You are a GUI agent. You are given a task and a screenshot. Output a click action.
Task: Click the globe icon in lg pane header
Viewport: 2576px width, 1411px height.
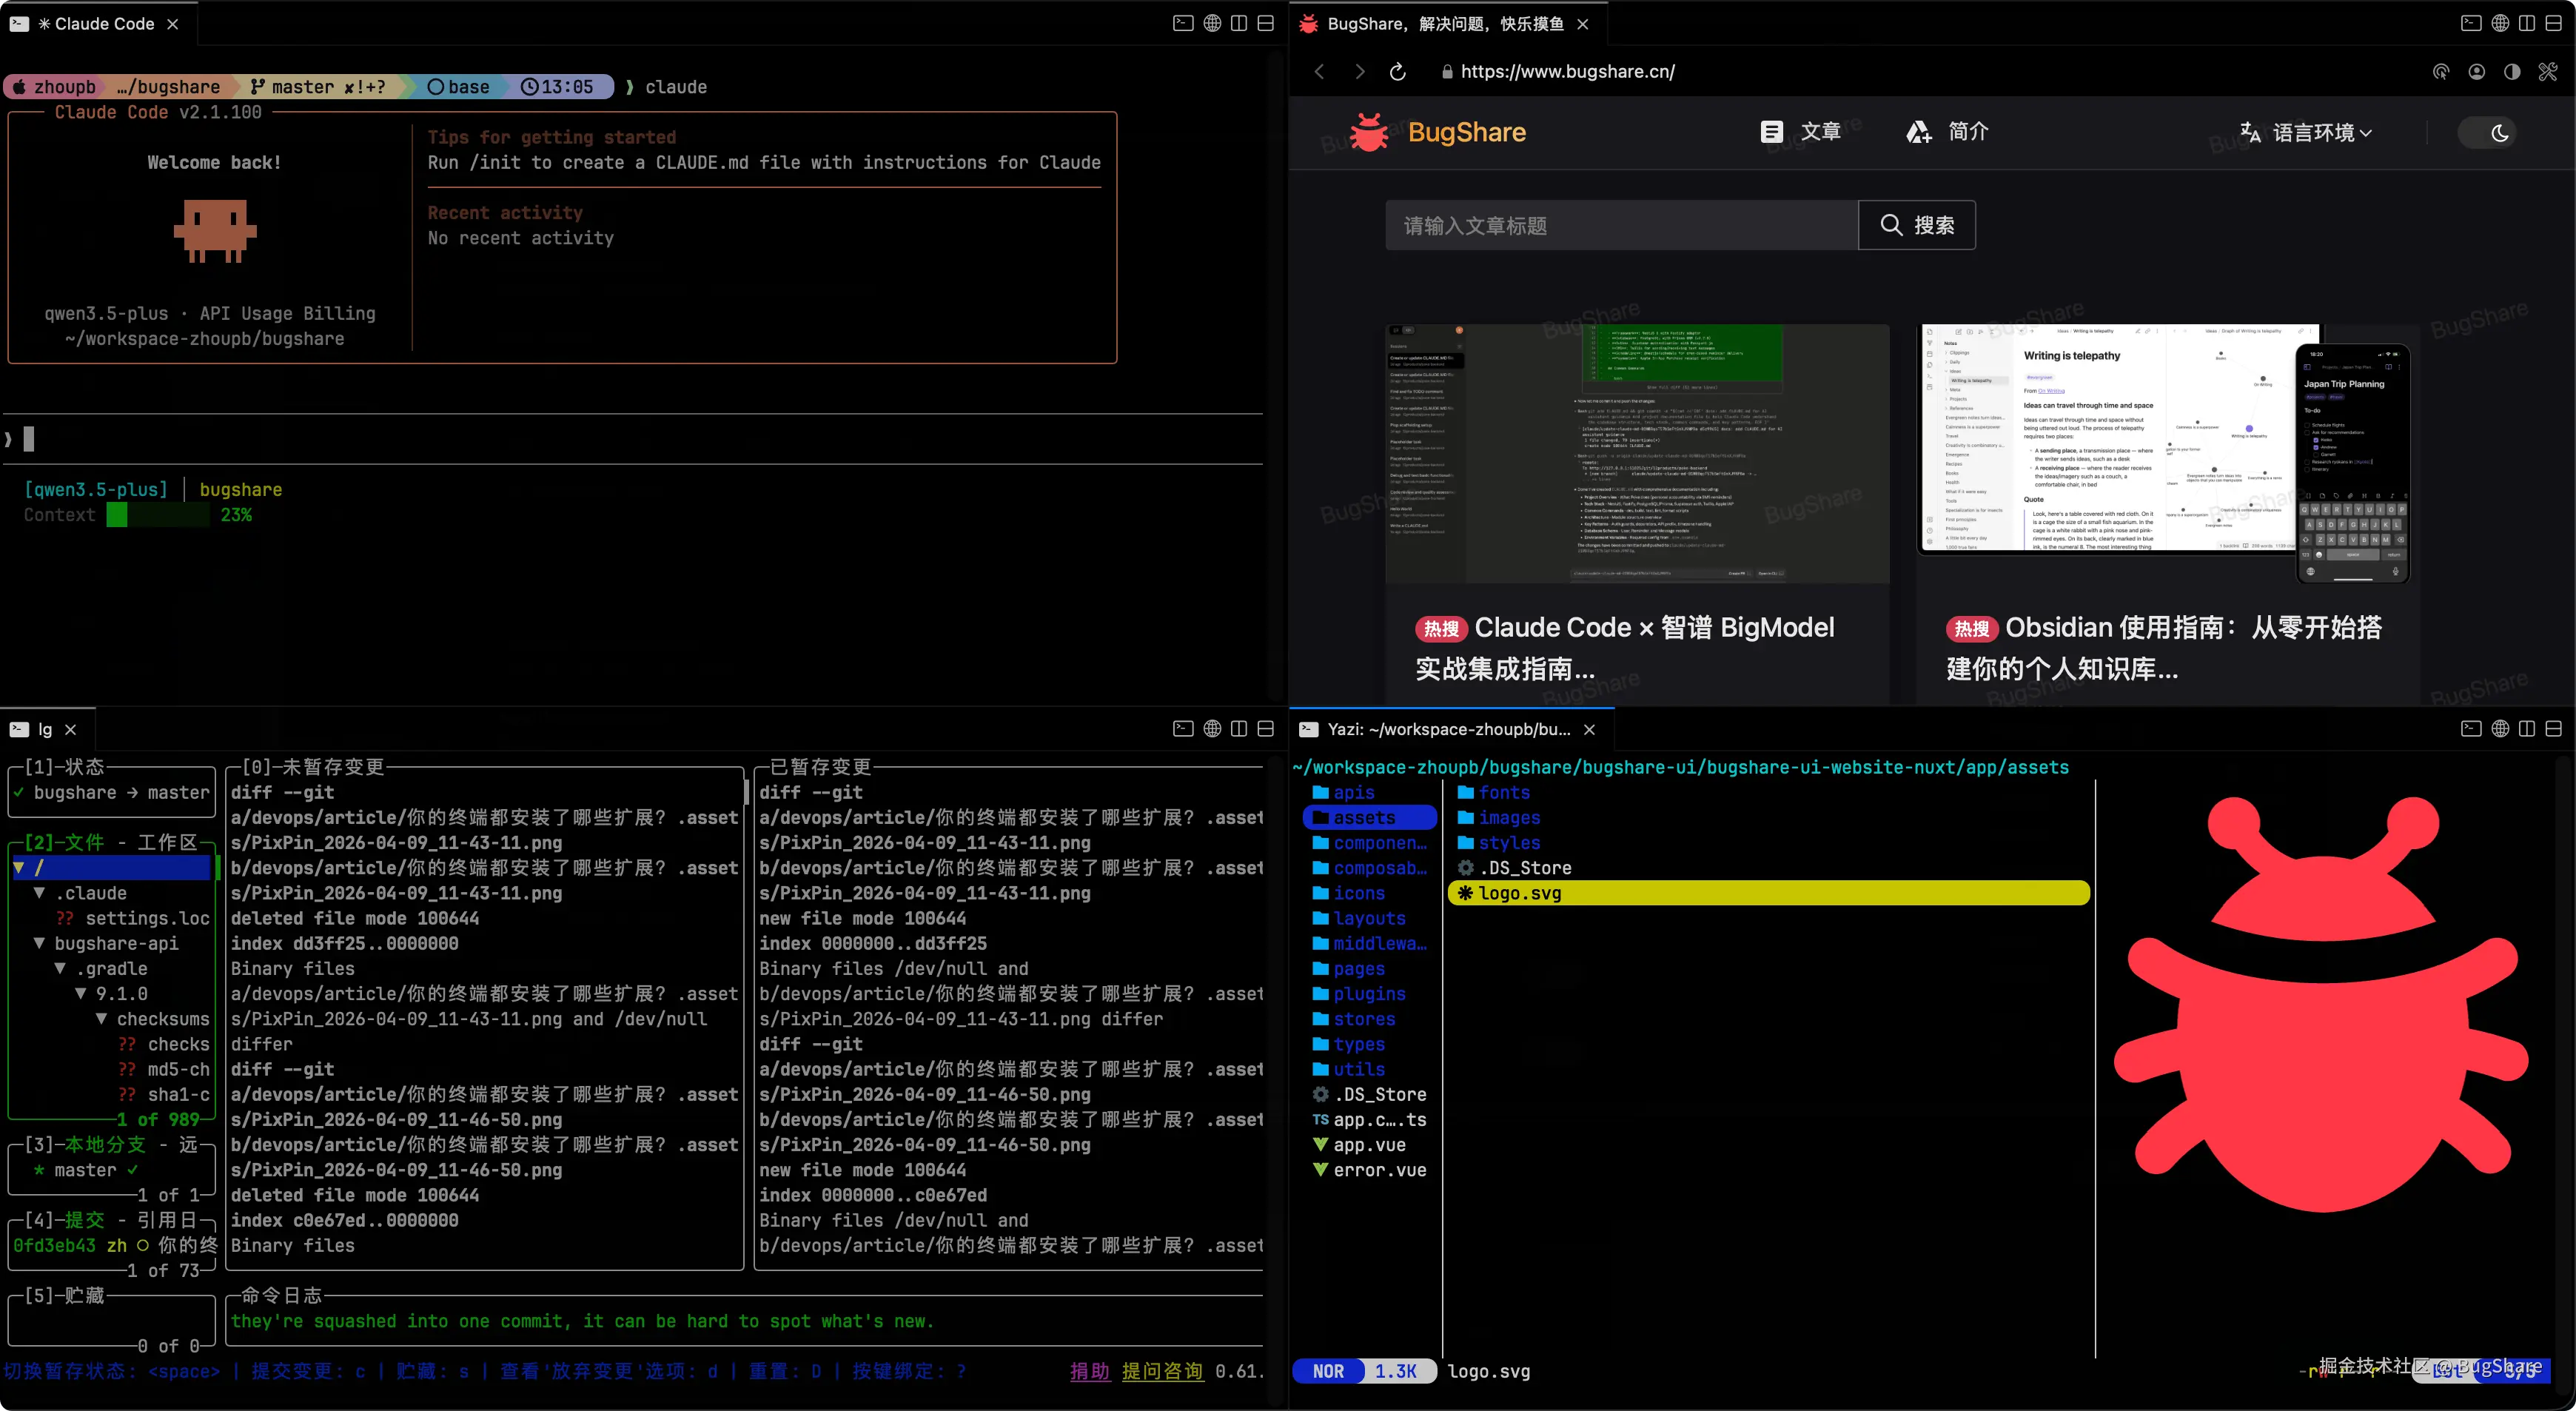(x=1212, y=729)
